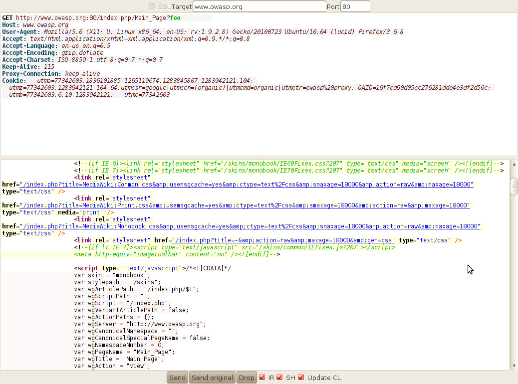This screenshot has width=518, height=384.
Task: Click the Send original button
Action: click(212, 378)
